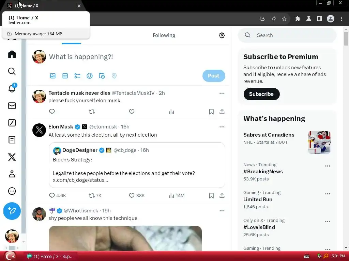Viewport: 349px width, 261px height.
Task: Open more options on @Whotfismick post
Action: pyautogui.click(x=222, y=211)
